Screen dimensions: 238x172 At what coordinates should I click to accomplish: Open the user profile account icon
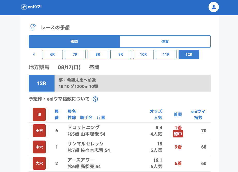(213, 7)
